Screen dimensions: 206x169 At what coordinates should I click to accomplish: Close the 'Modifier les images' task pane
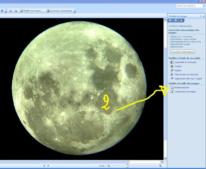(204, 16)
